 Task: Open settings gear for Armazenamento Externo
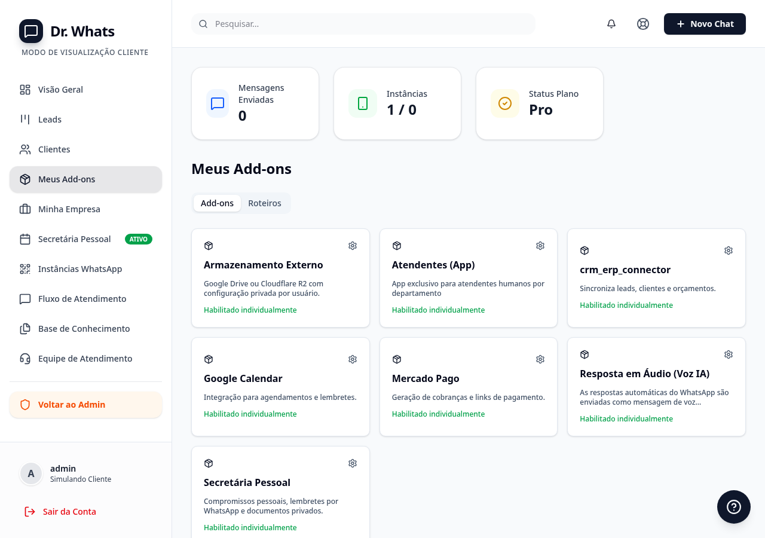point(353,246)
